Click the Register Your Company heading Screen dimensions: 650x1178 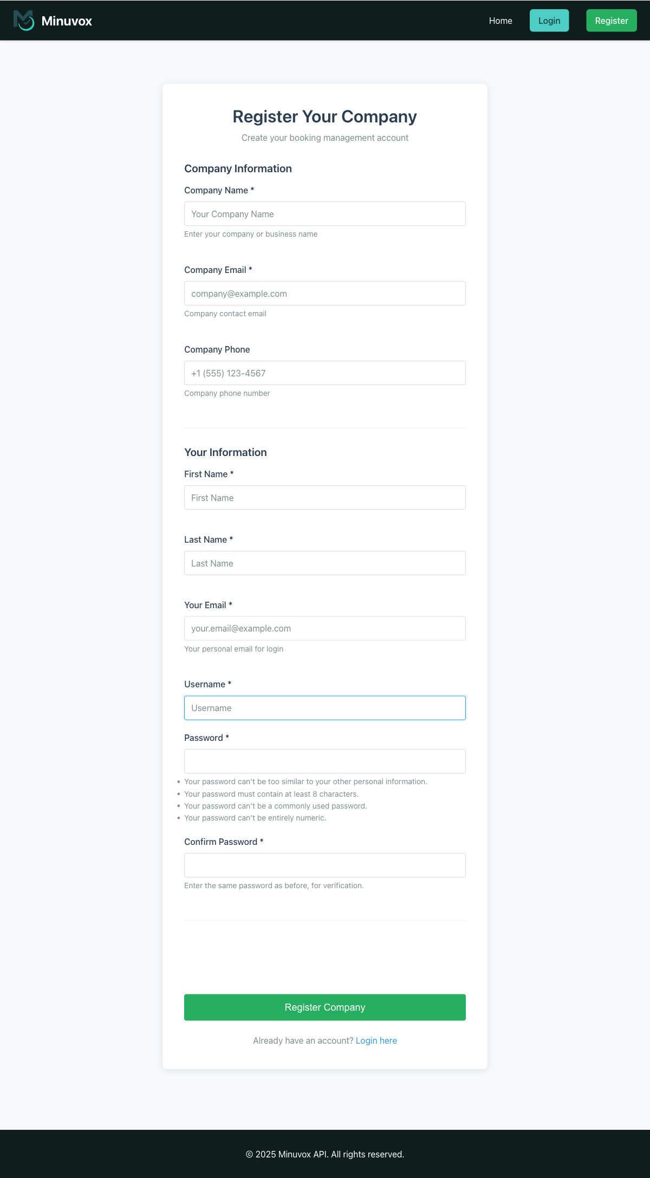324,116
